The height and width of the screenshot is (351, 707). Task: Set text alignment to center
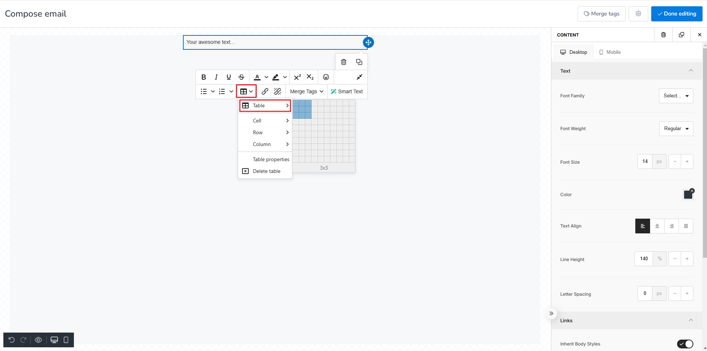(657, 226)
